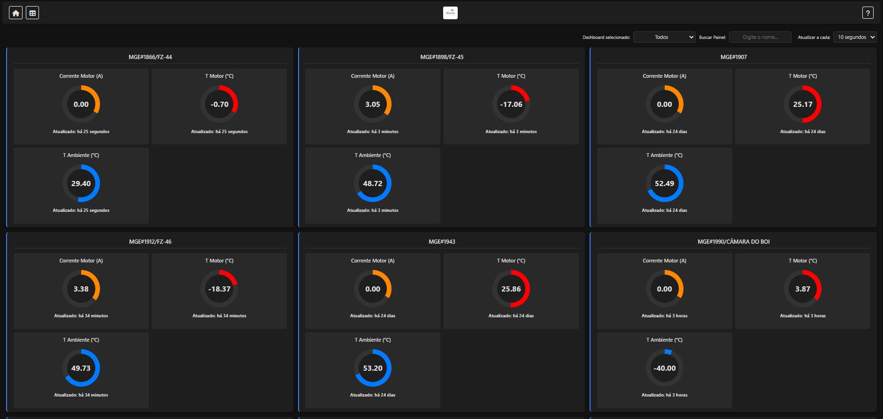Screen dimensions: 883x419
Task: Click the T Motor (°C) label in MGE#1907
Action: [x=803, y=76]
